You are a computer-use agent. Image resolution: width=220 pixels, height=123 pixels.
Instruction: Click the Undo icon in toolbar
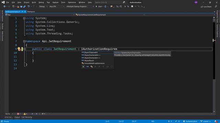[29, 6]
